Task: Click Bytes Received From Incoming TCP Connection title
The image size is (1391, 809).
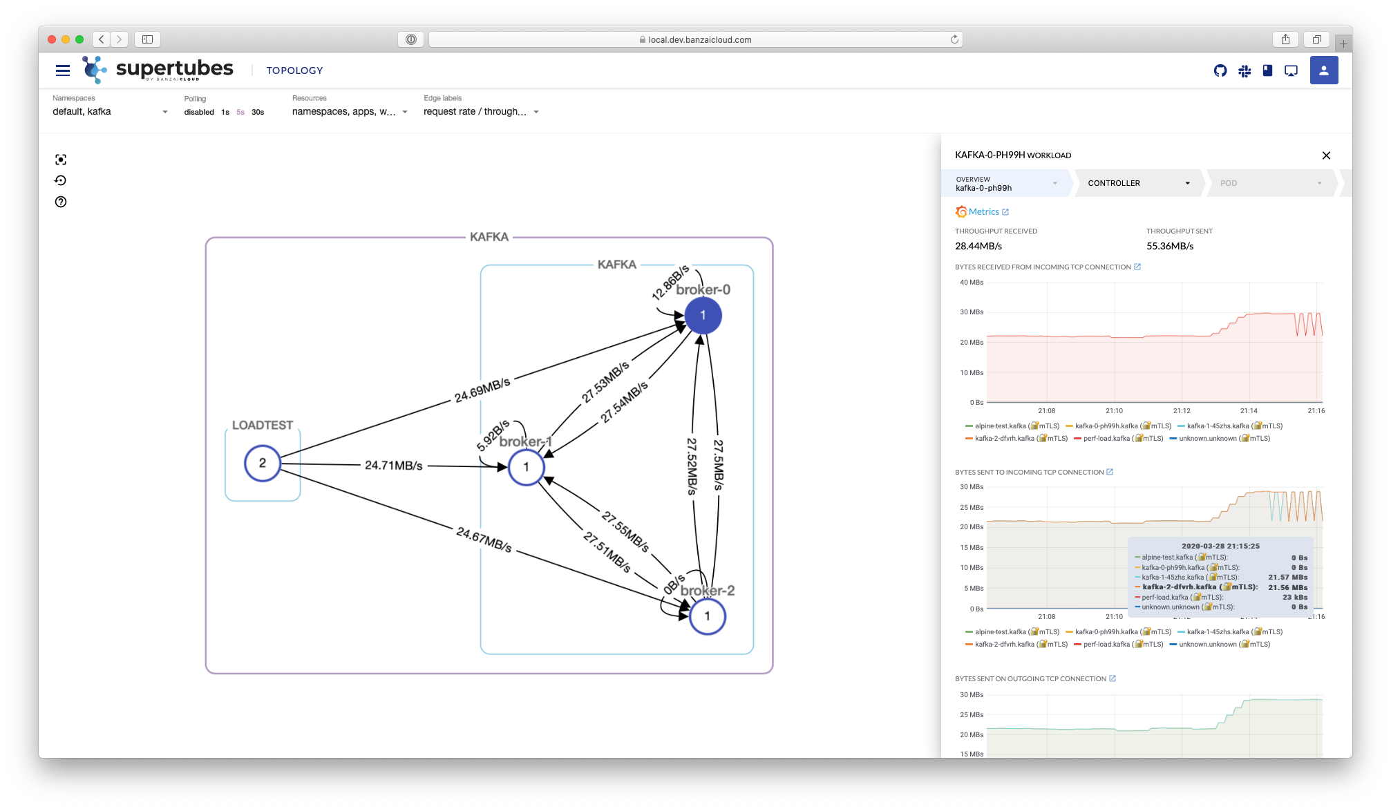Action: coord(1043,267)
